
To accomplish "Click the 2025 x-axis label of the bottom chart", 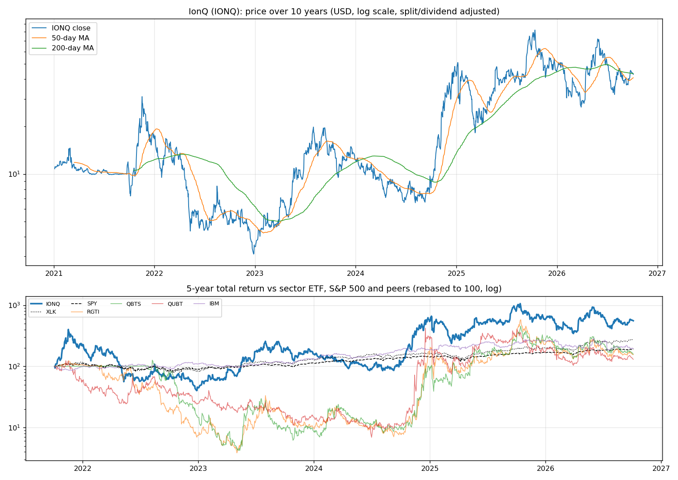I will click(430, 469).
